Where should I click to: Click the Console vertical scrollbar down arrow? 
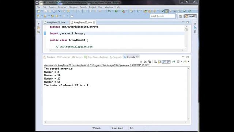click(x=189, y=119)
